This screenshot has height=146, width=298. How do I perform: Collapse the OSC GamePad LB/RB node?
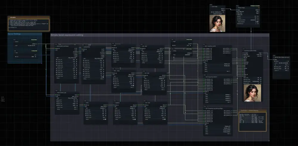pyautogui.click(x=204, y=46)
